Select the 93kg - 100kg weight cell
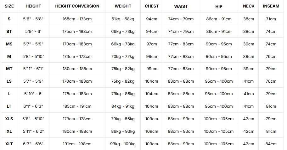Screen dimensions: 287x150 tap(123, 144)
